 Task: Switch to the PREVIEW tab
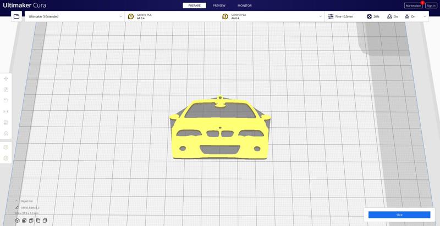[219, 5]
